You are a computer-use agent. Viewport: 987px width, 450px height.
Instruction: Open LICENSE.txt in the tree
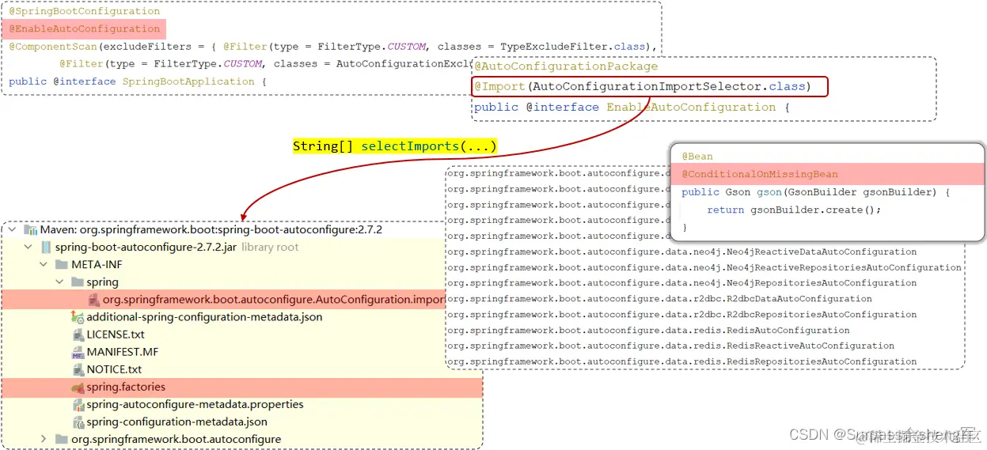(x=116, y=335)
